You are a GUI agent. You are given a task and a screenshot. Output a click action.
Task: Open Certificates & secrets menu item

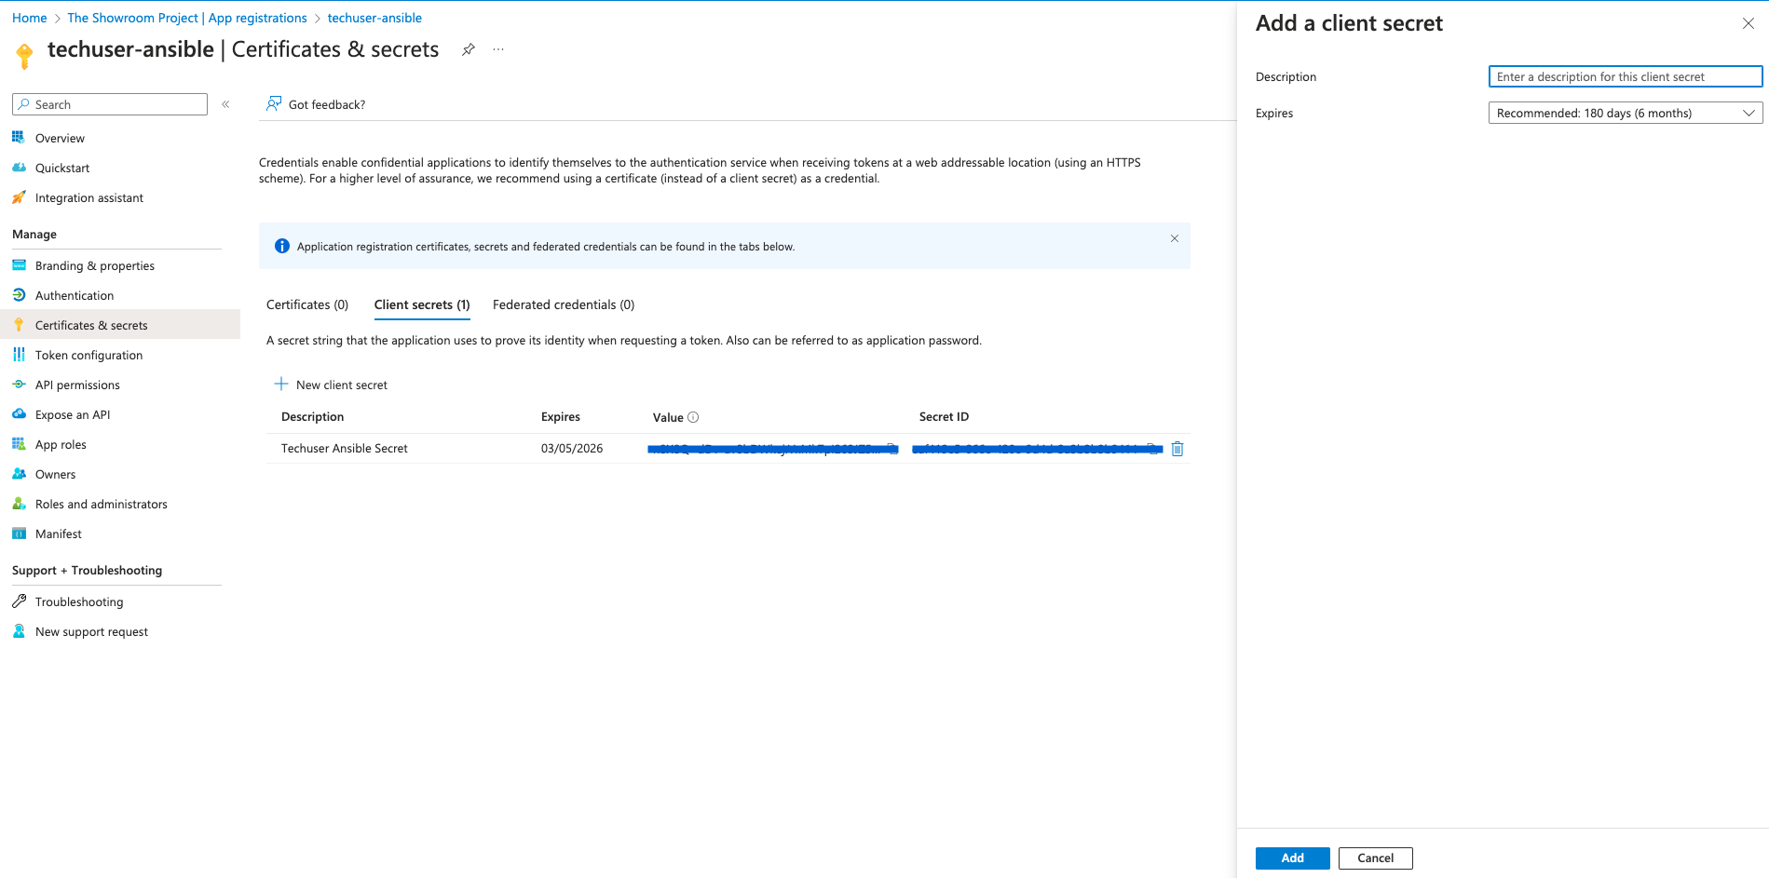120,325
